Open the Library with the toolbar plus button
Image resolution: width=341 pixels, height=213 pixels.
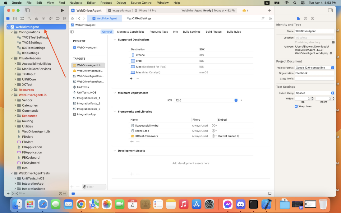270,11
